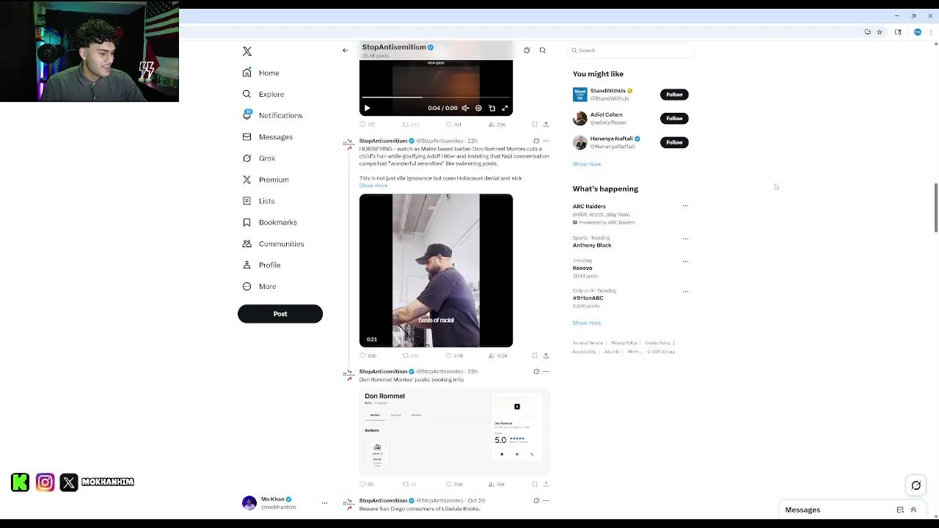The height and width of the screenshot is (528, 939).
Task: Bookmark the barber video post
Action: [x=535, y=356]
